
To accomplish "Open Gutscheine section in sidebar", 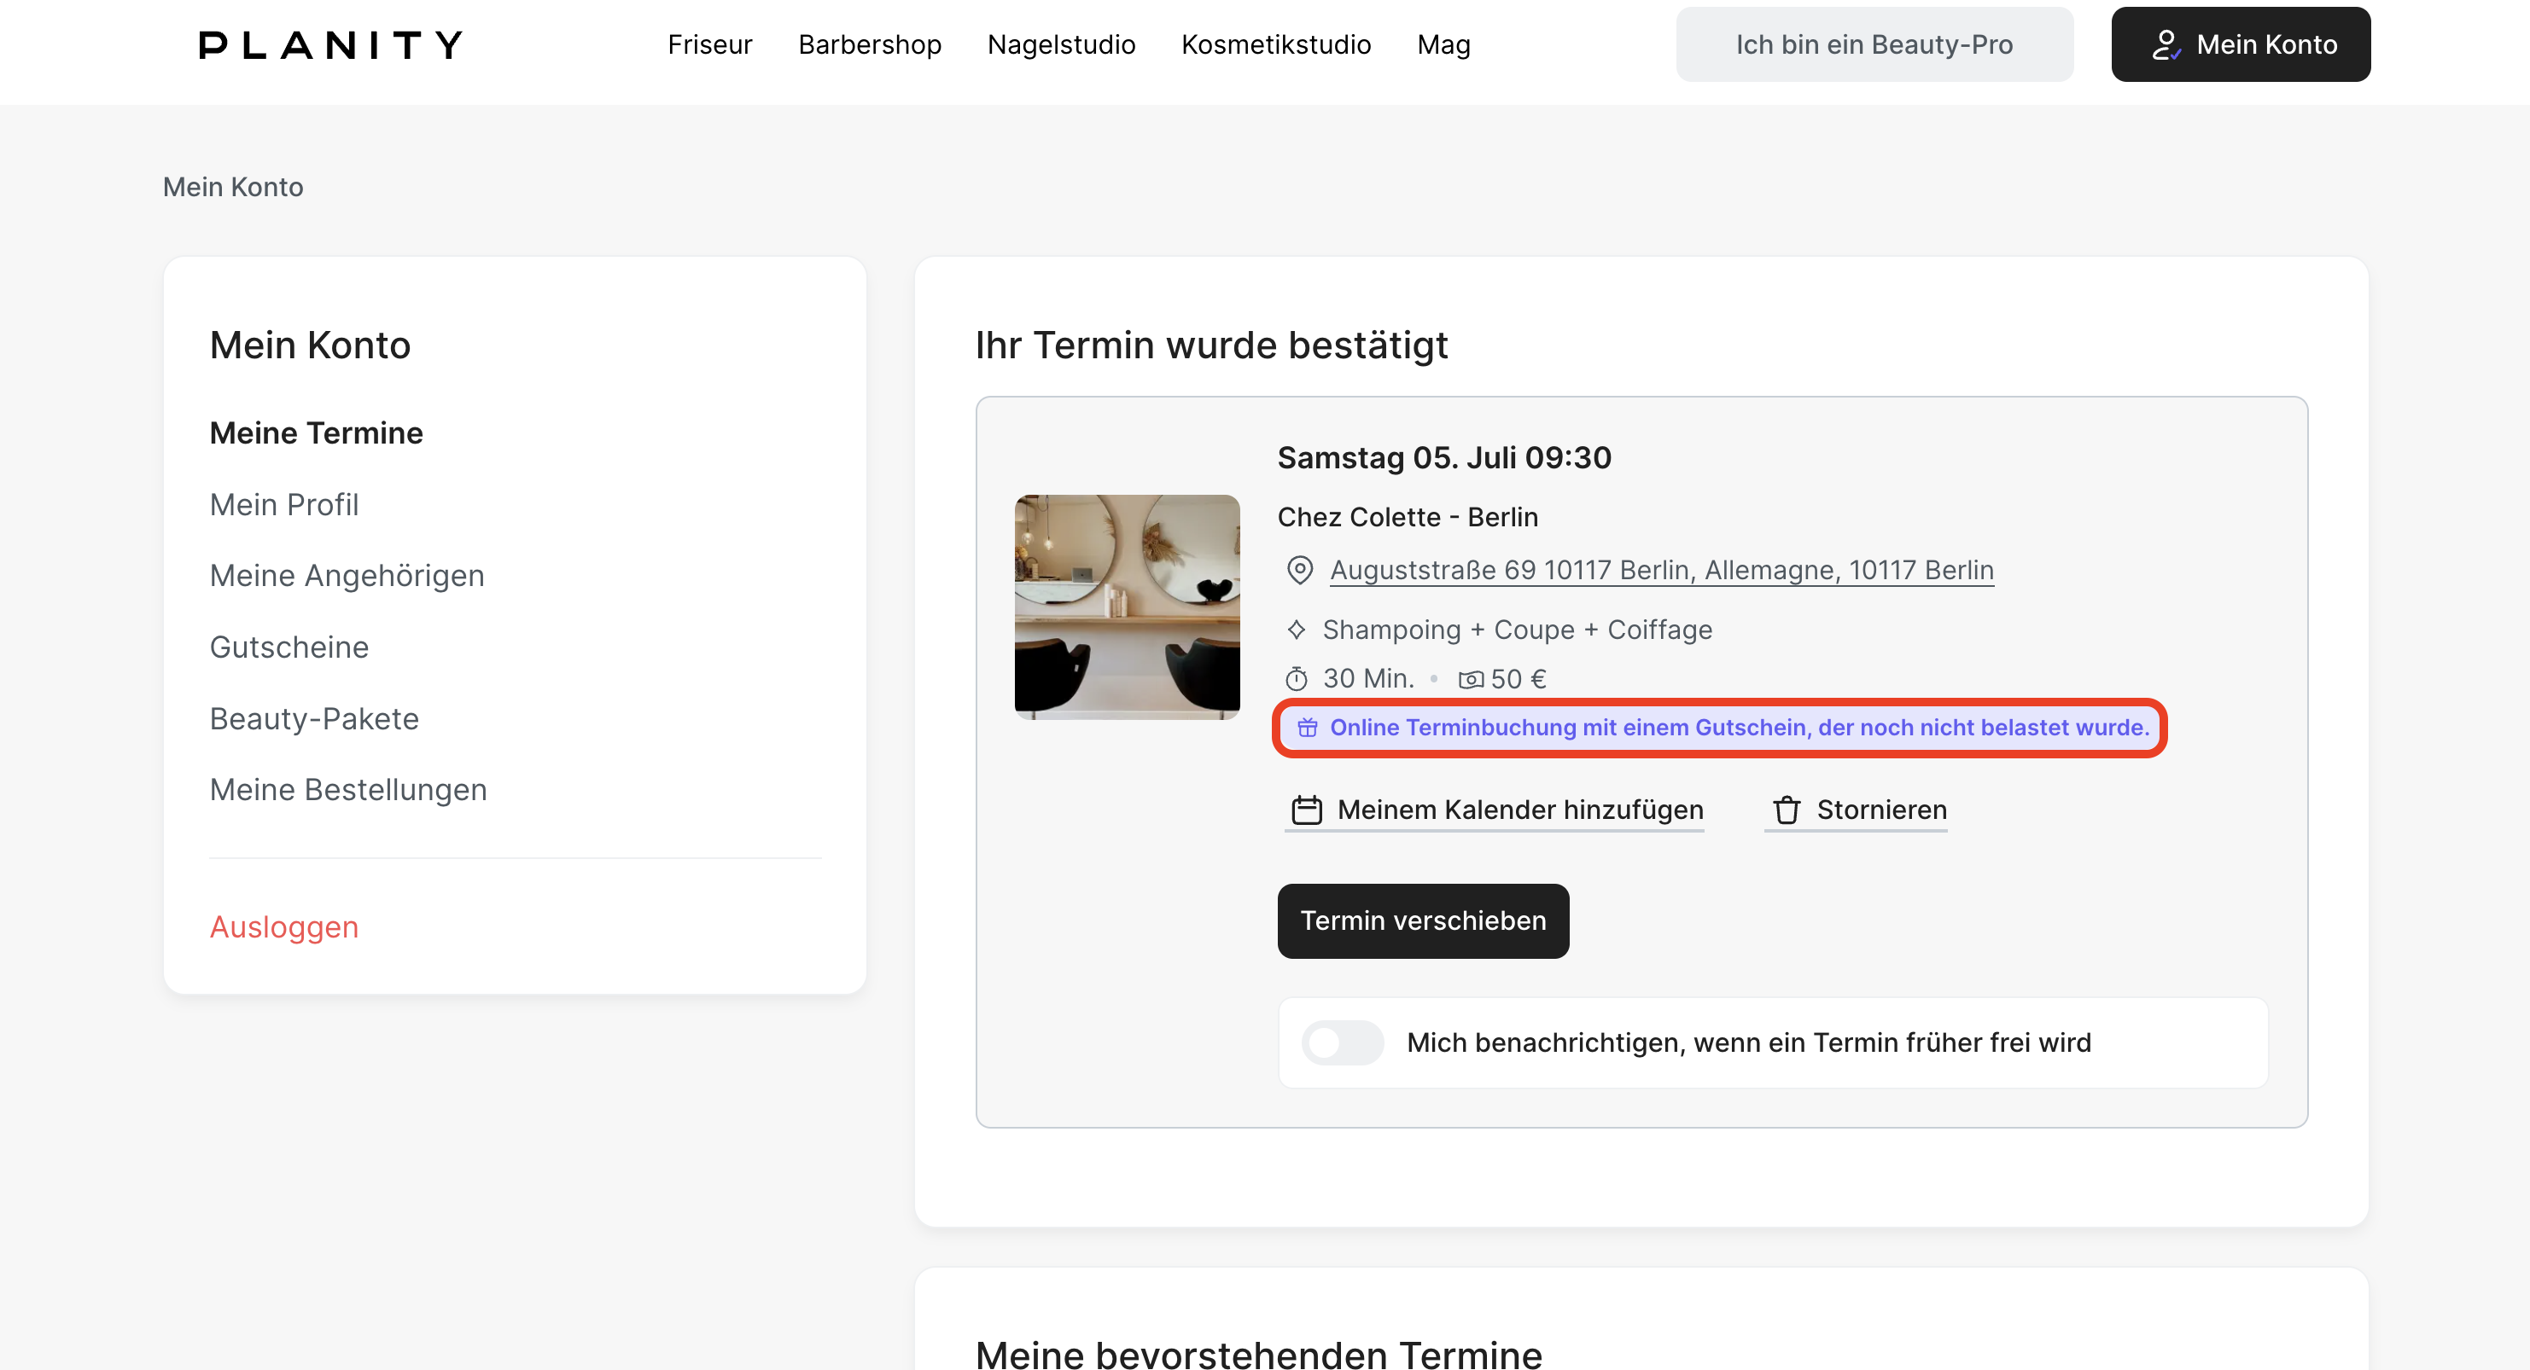I will coord(289,647).
